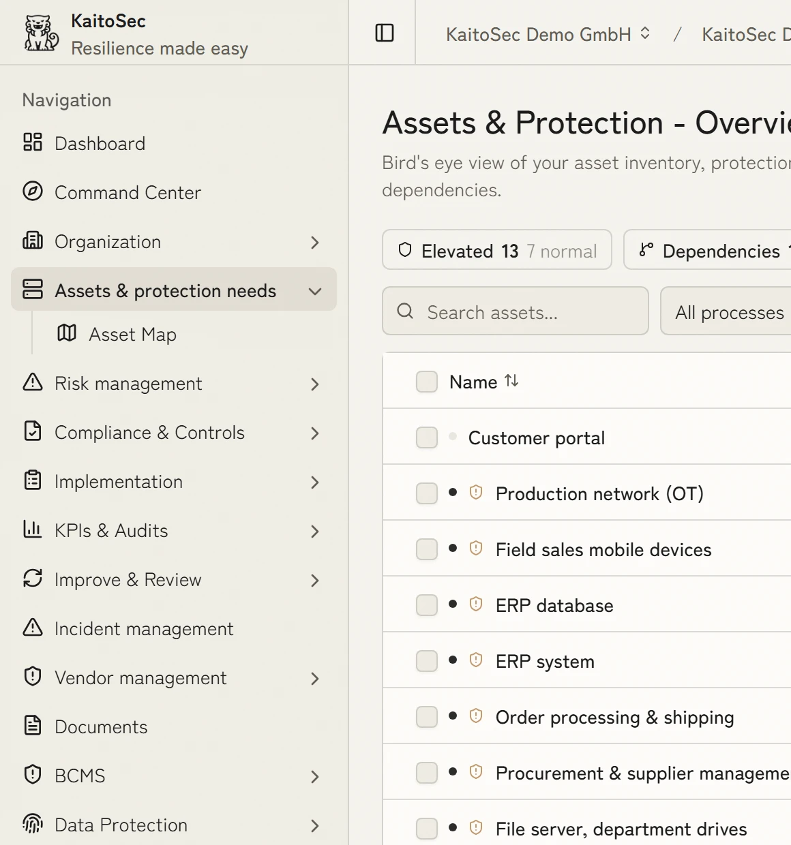Open Incident management page
791x845 pixels.
[174, 628]
